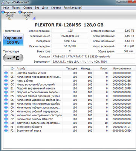Select the Количество неисправимых секторов row
Screen dimensions: 136x151
tap(68, 115)
